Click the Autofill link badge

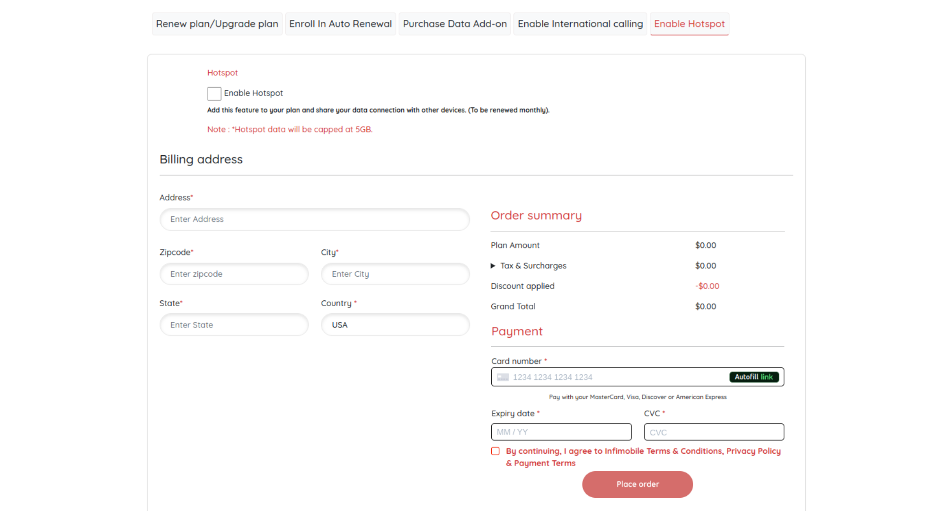753,377
